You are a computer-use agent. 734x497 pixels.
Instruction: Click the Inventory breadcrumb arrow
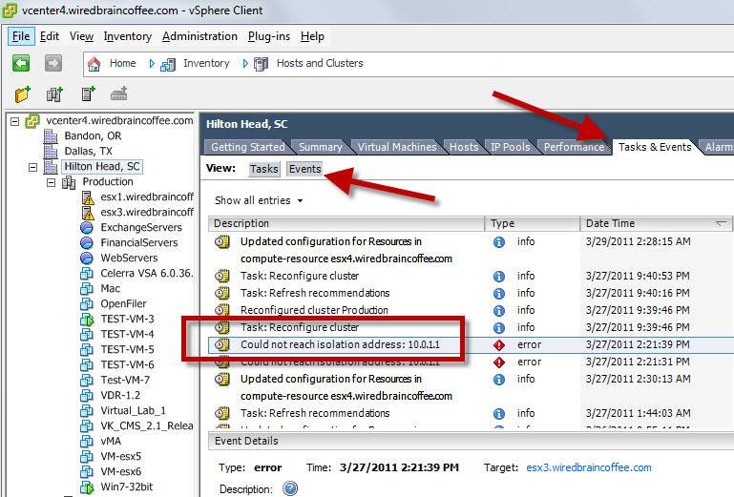[152, 64]
